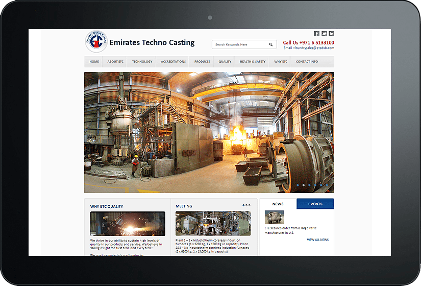Click the valve news thumbnail image
The width and height of the screenshot is (421, 286).
pyautogui.click(x=274, y=218)
